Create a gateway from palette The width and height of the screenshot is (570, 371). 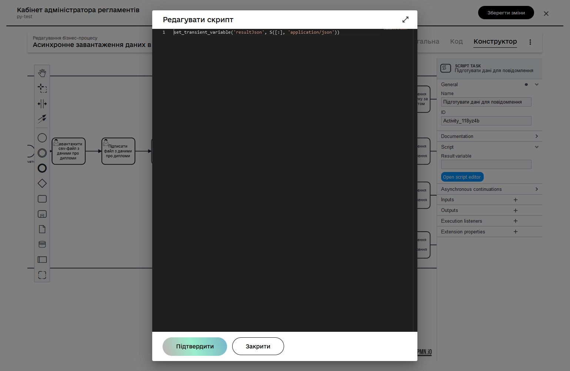[42, 183]
